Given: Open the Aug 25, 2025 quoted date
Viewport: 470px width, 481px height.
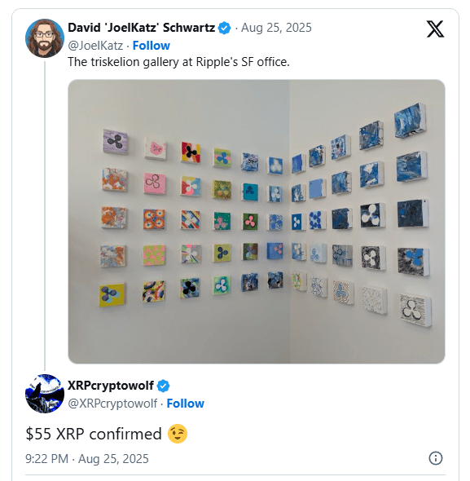Looking at the screenshot, I should tap(276, 28).
